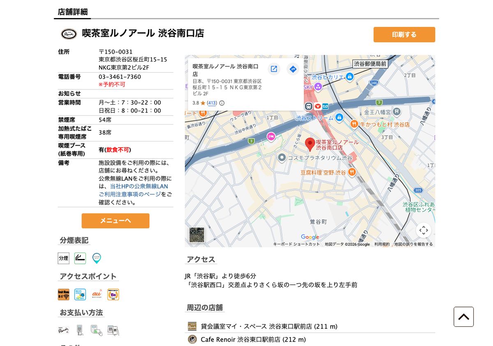Click the Renoir prepaid card payment icon

tap(64, 330)
